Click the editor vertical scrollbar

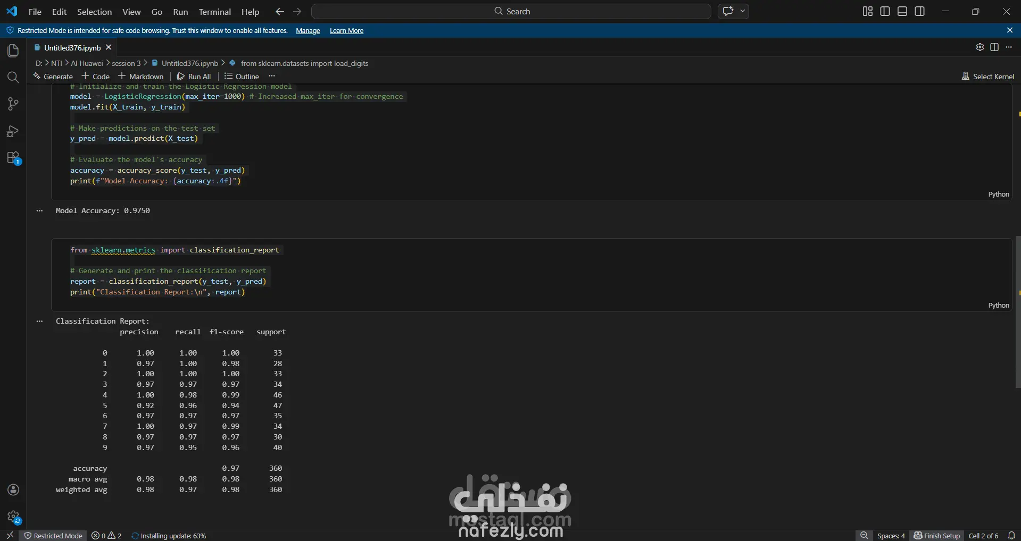[x=1018, y=311]
